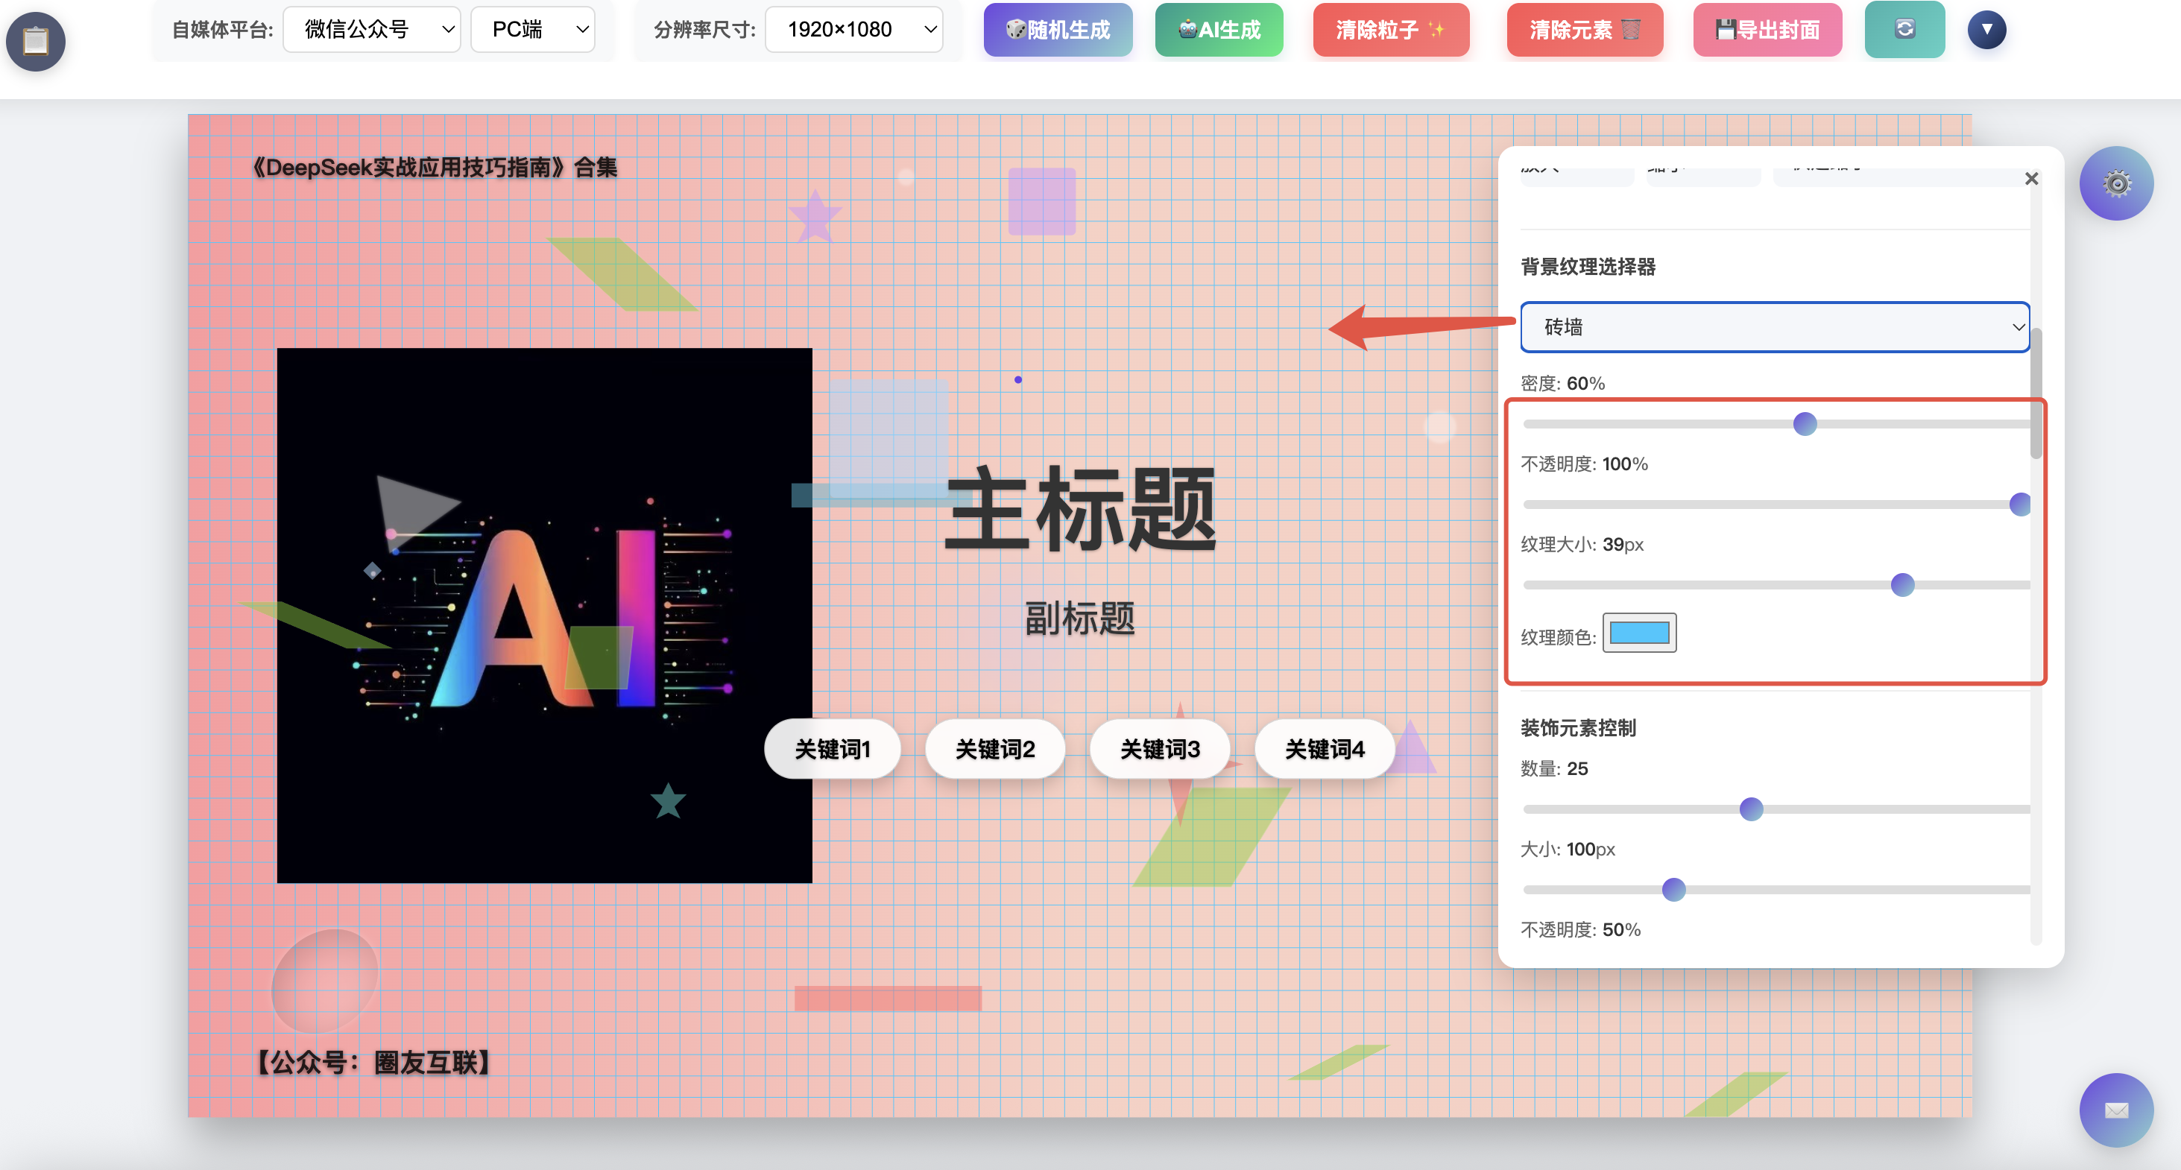Click 清除粒子 sparkle button
This screenshot has width=2181, height=1170.
click(x=1390, y=30)
